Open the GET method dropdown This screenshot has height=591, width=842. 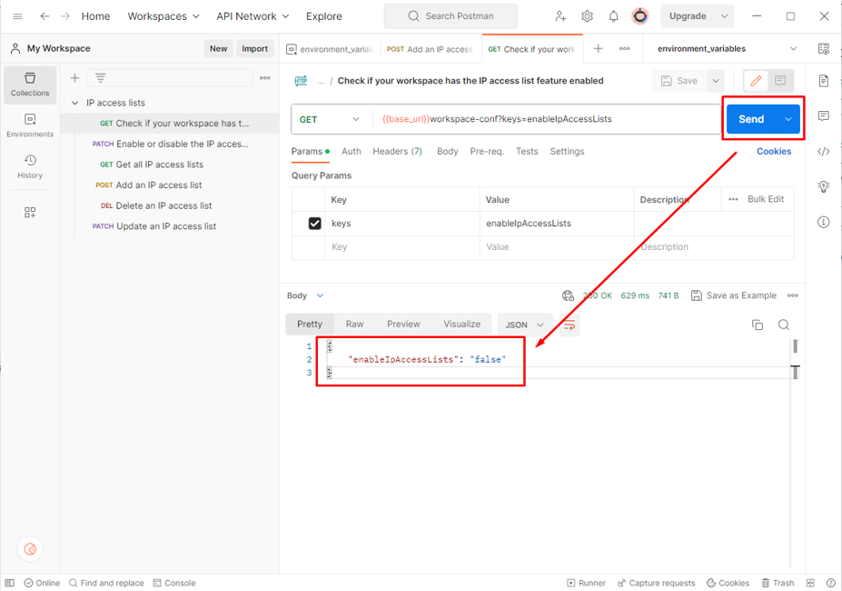point(331,119)
